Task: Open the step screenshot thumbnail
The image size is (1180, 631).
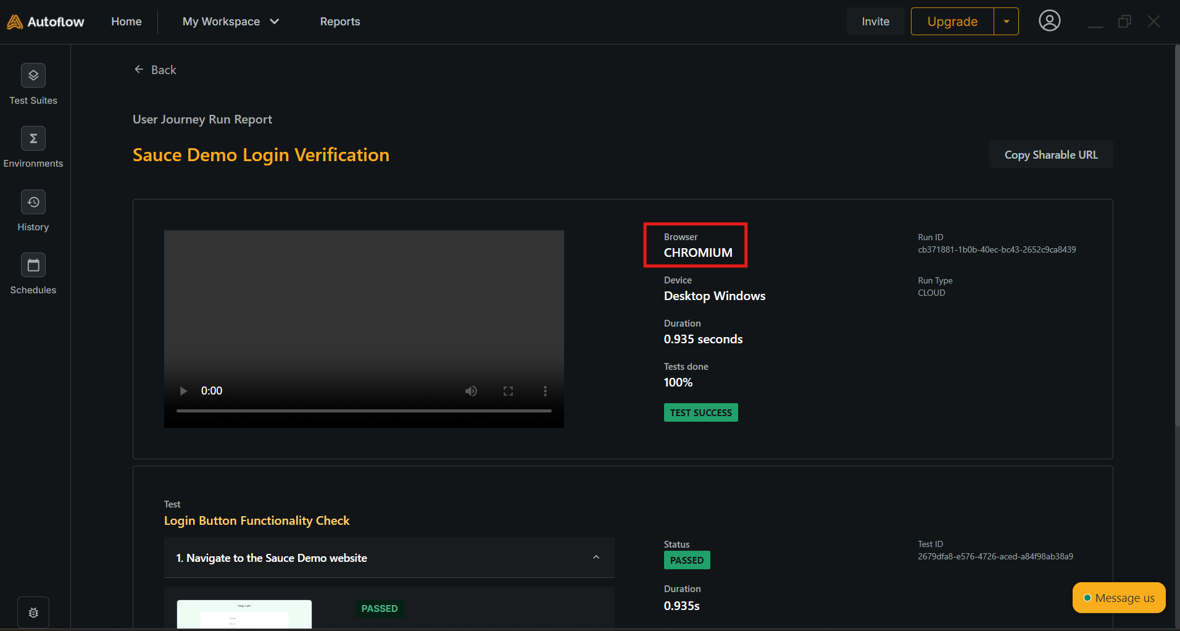Action: point(244,614)
